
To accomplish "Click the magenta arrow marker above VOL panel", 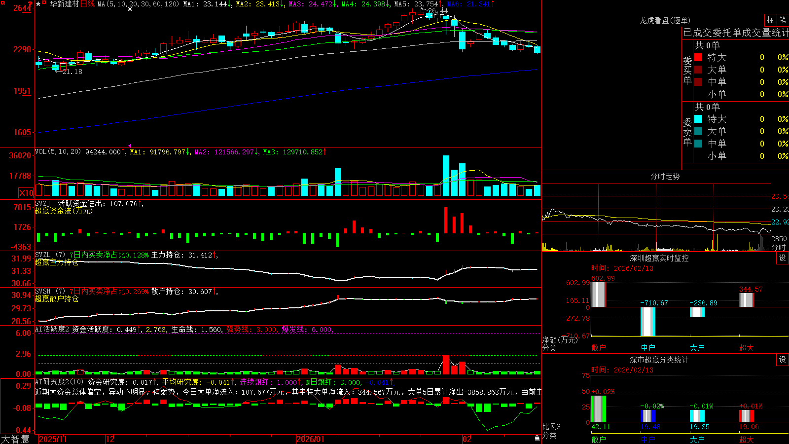I will point(130,146).
